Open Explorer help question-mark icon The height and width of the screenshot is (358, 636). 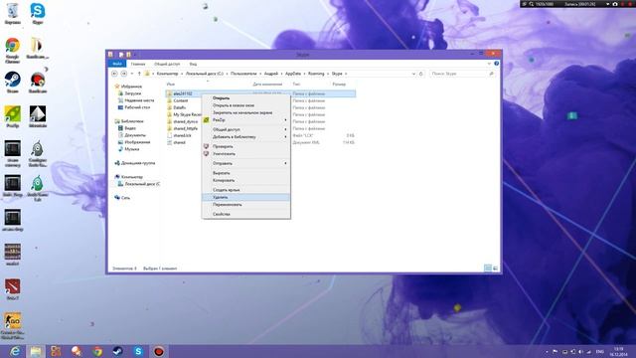497,64
